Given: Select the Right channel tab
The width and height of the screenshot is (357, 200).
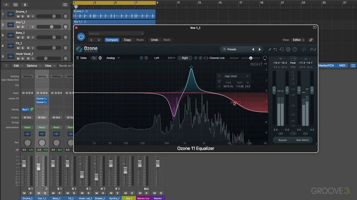Looking at the screenshot, I should pos(185,58).
